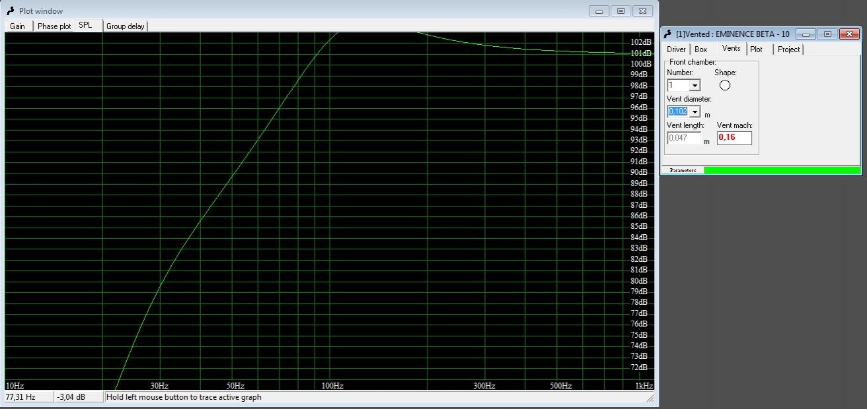
Task: Open the Group delay tab
Action: click(126, 26)
